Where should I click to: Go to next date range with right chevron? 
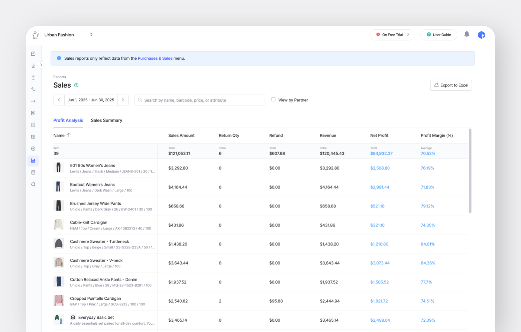pyautogui.click(x=123, y=100)
